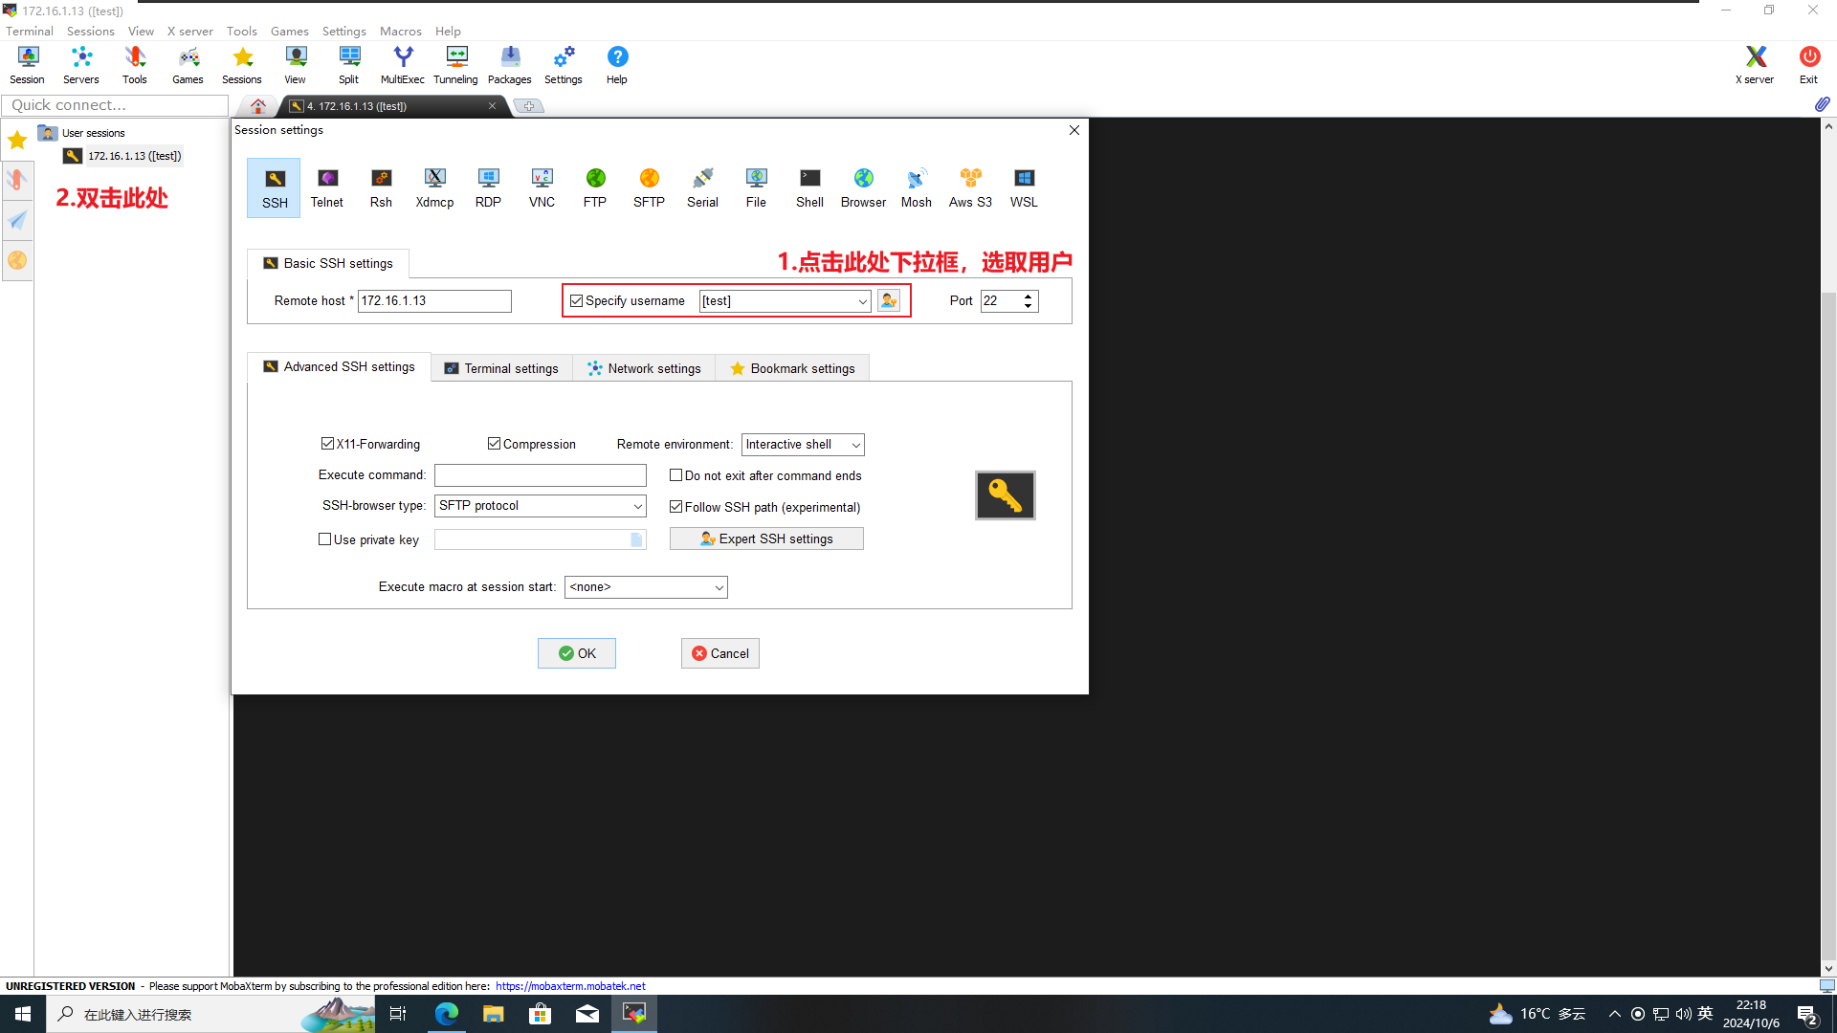Viewport: 1837px width, 1033px height.
Task: Select the Serial session type
Action: pos(702,187)
